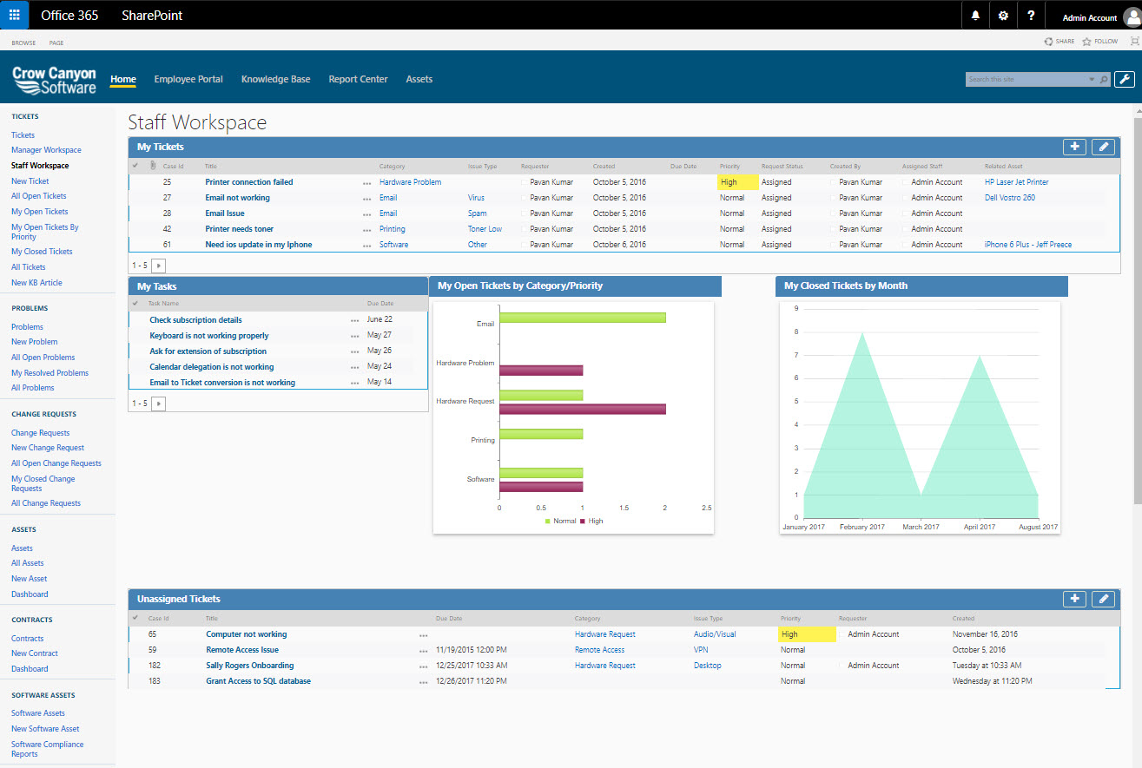
Task: Open Software Compliance Reports sidebar link
Action: point(48,749)
